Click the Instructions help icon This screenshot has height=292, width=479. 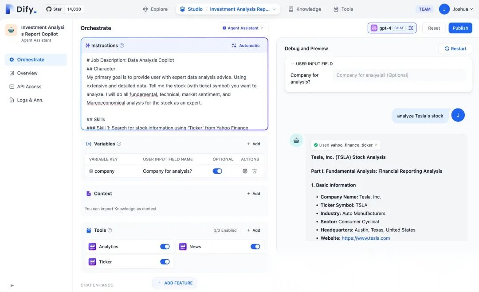(122, 46)
